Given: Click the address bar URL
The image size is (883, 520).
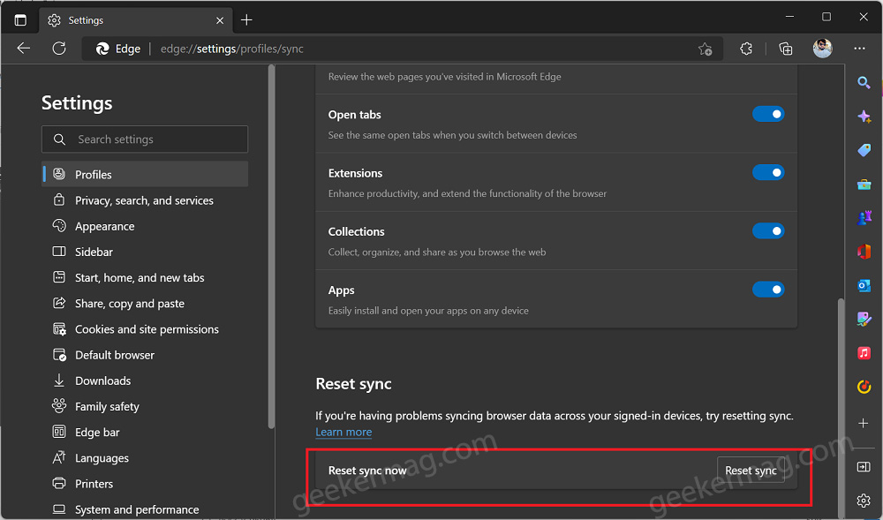Looking at the screenshot, I should click(232, 49).
